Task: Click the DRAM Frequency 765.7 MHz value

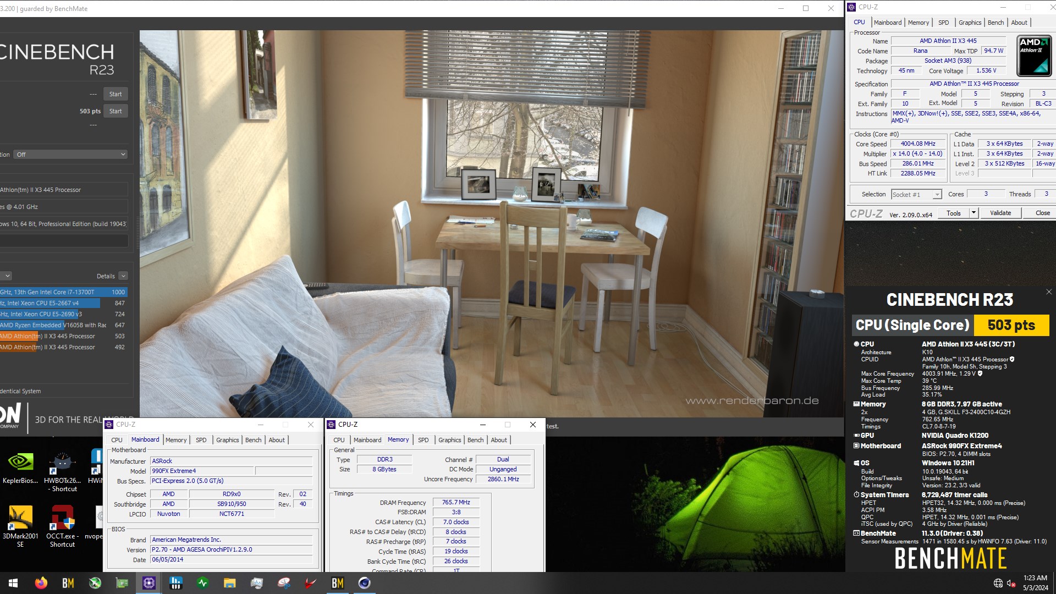Action: [x=456, y=502]
